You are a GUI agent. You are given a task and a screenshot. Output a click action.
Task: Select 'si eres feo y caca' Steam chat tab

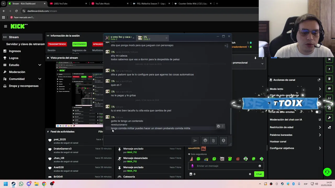(x=120, y=38)
